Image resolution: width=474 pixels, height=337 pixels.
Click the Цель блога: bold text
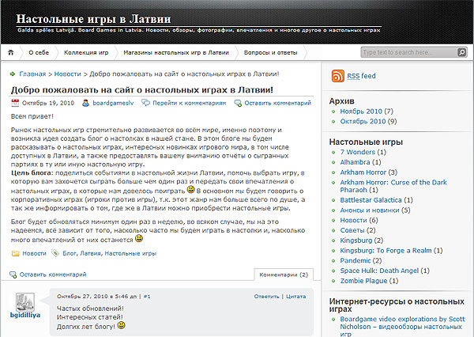tap(32, 173)
